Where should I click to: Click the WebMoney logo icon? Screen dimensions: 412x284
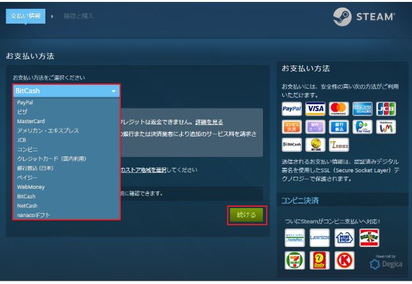coord(385,128)
